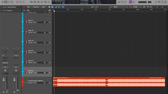Image resolution: width=168 pixels, height=94 pixels.
Task: Toggle Global Tracks button above track list
Action: pyautogui.click(x=50, y=10)
